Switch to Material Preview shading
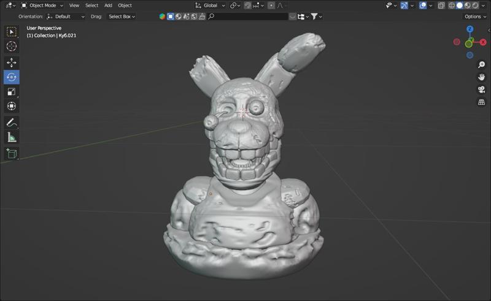This screenshot has height=301, width=491. tap(467, 6)
